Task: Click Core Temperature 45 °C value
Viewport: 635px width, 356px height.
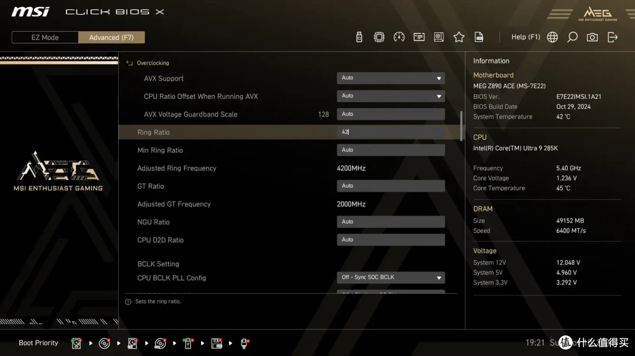Action: click(x=563, y=189)
